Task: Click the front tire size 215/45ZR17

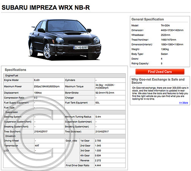Action: tap(41, 131)
